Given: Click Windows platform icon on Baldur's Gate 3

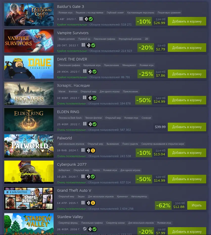Looking at the screenshot, I should [x=81, y=19].
